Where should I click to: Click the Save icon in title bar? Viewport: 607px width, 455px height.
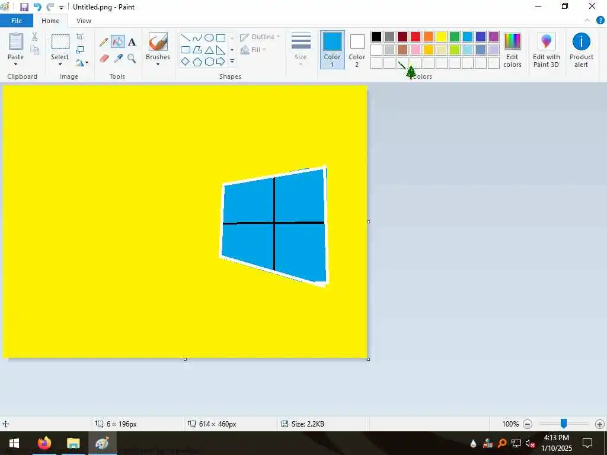coord(24,7)
